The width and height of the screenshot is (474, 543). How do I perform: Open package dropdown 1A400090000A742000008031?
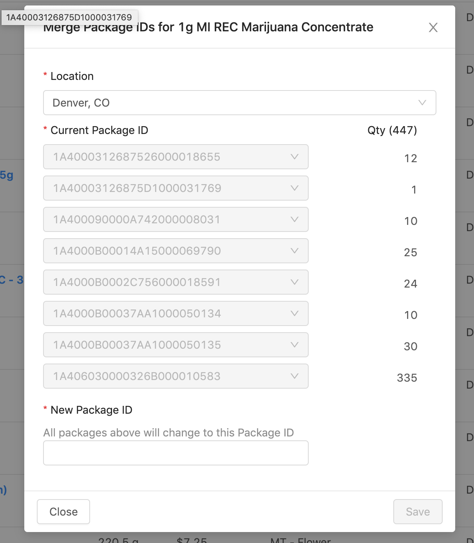(175, 219)
